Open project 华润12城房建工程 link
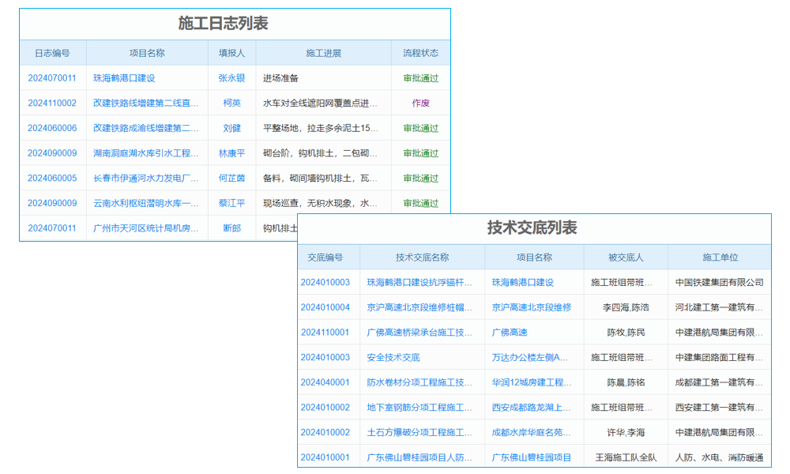Screen dimensions: 790x474 pos(531,383)
